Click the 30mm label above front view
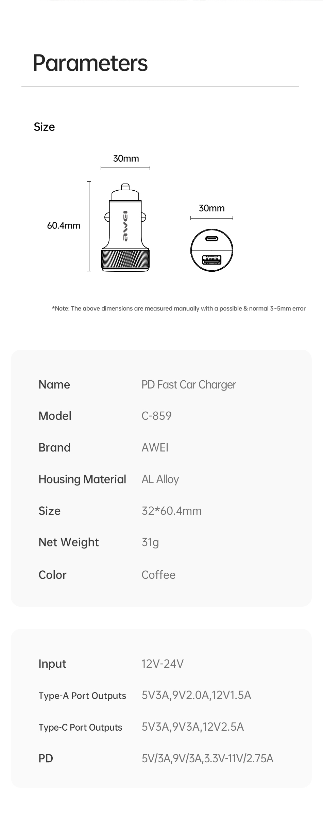The image size is (323, 826). point(211,208)
